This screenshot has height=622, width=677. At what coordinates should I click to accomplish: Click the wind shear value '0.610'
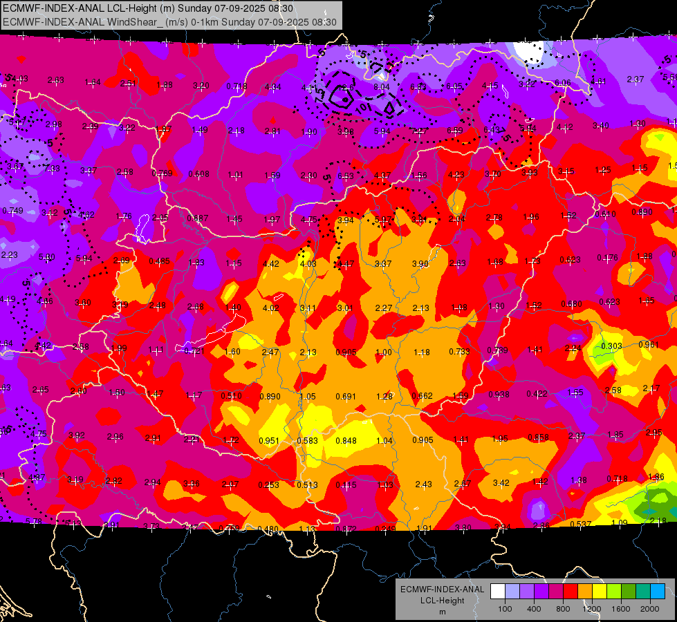(x=605, y=214)
